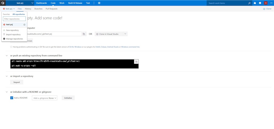The height and width of the screenshot is (129, 274).
Task: Collapse the import a repository section
Action: coord(7,76)
